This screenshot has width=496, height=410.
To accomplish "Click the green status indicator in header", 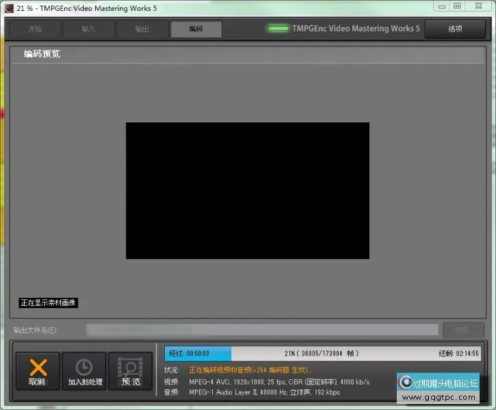I will coord(278,29).
